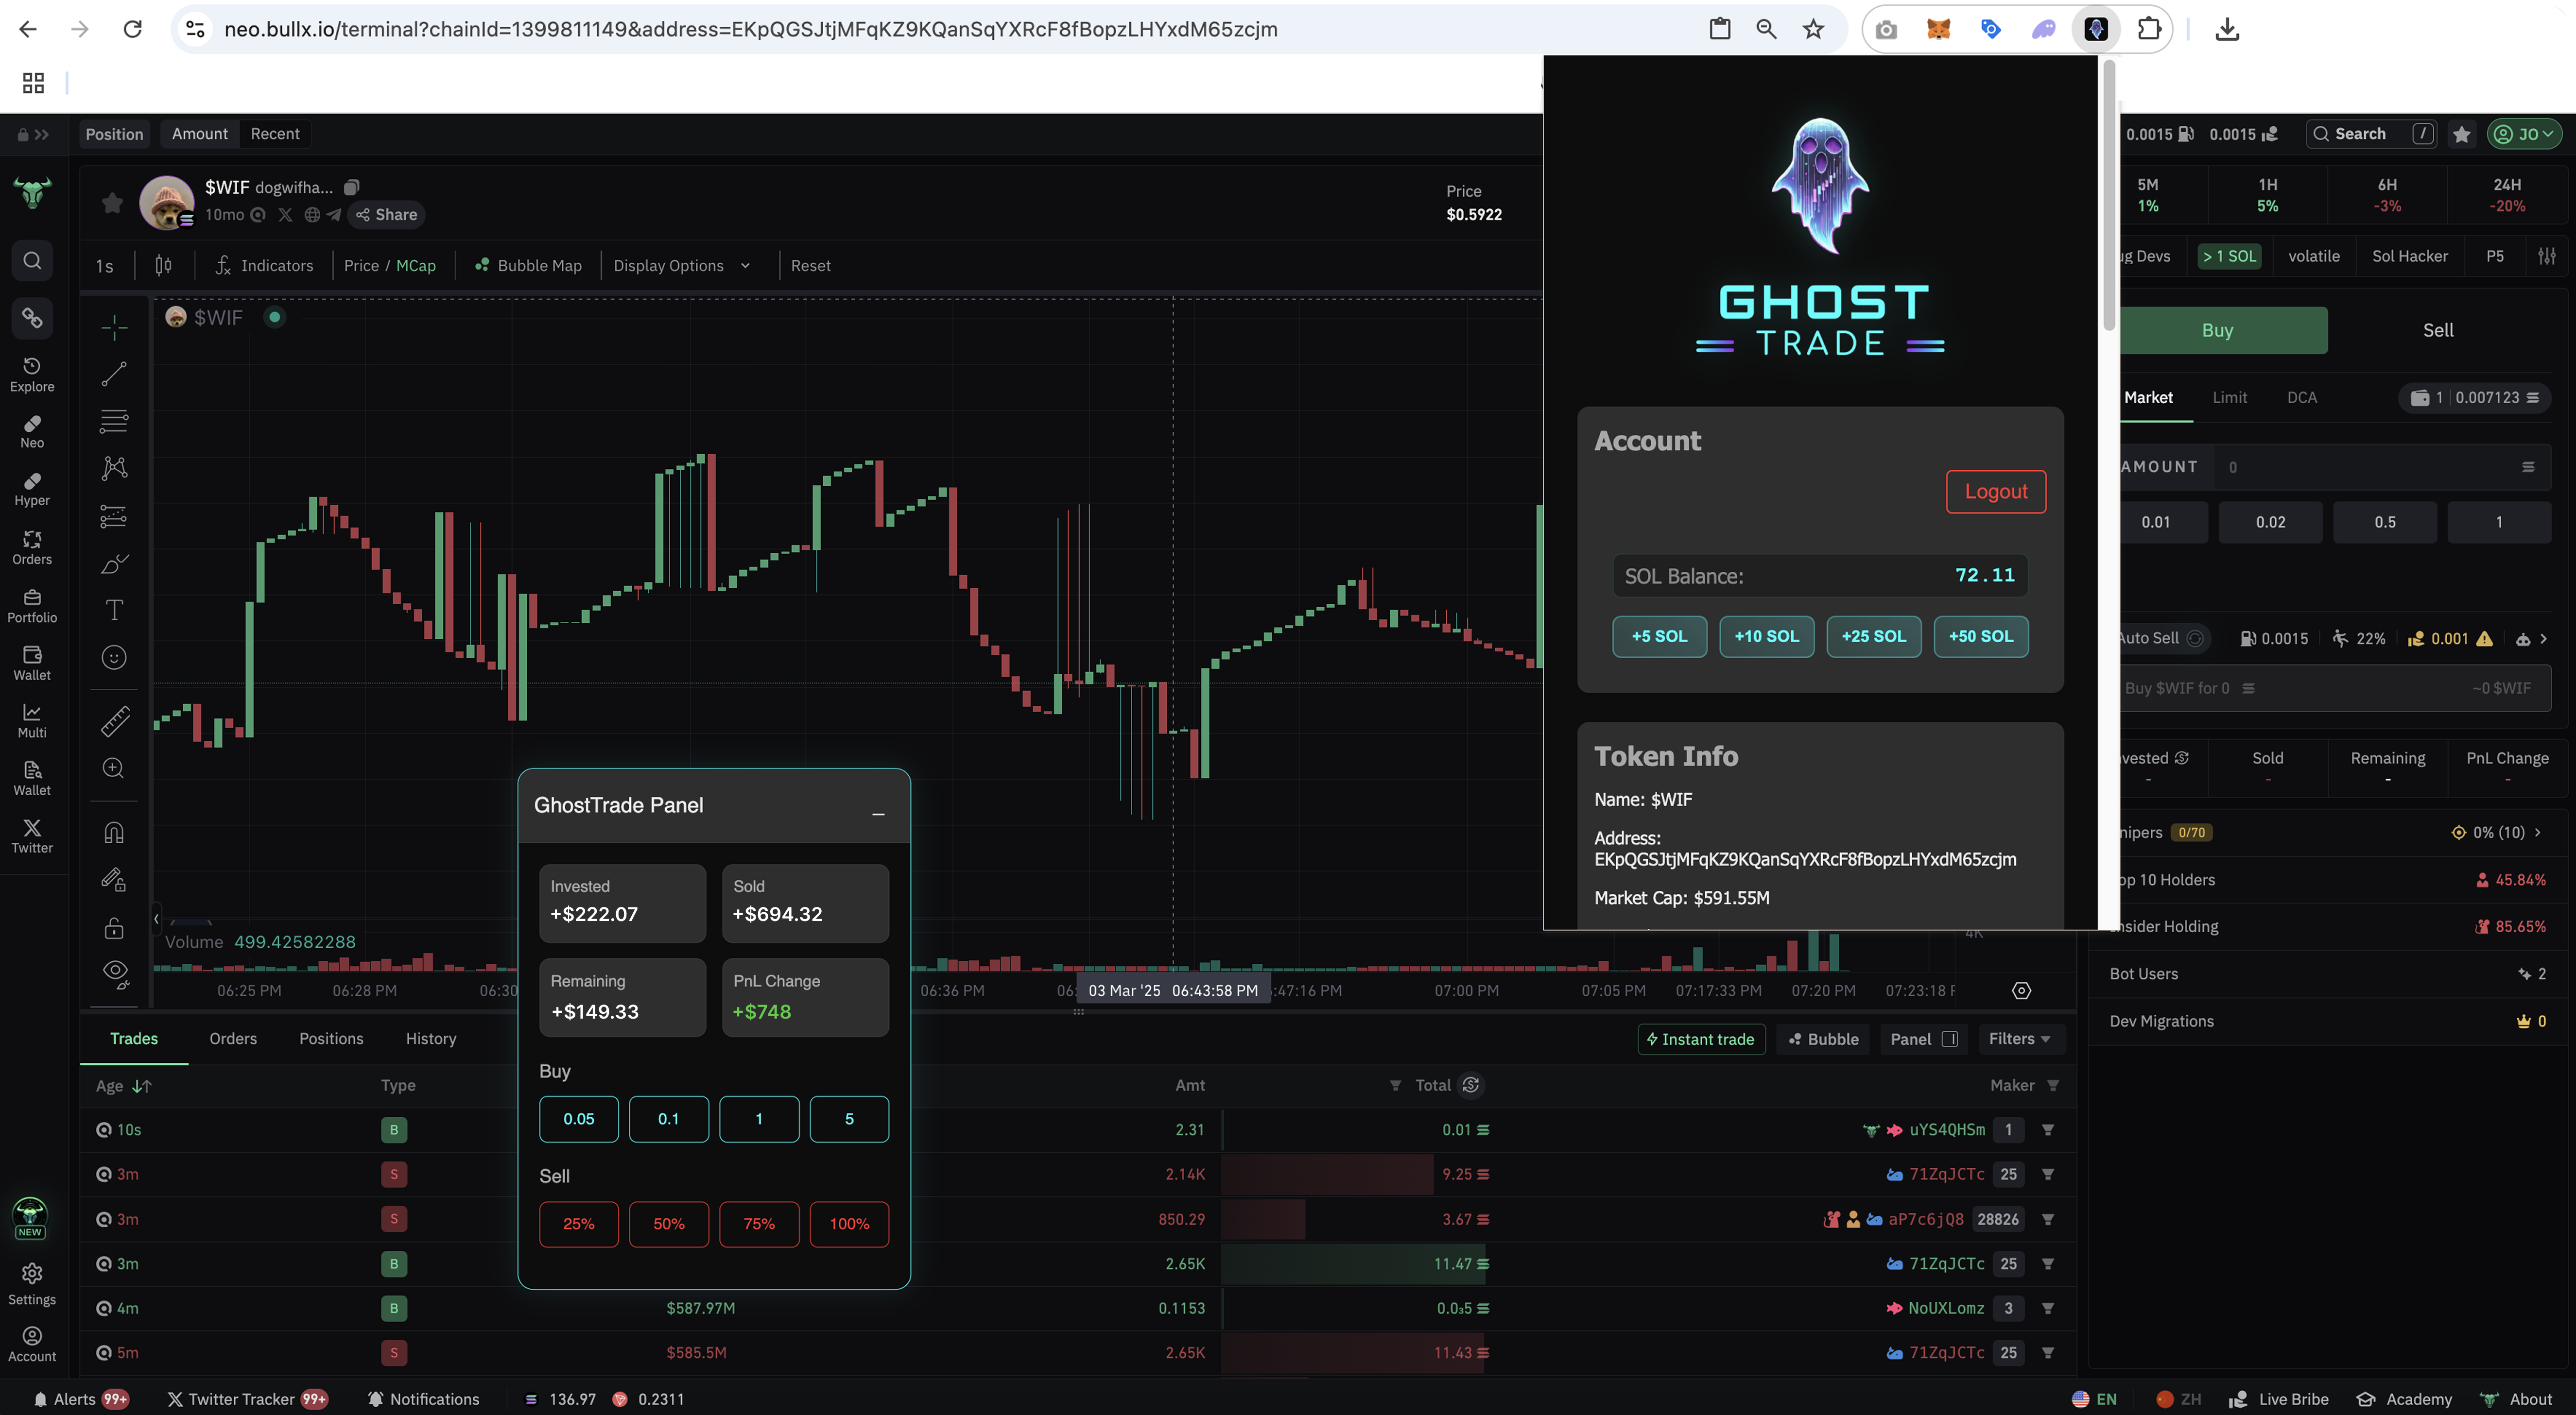
Task: Open the JO account dropdown
Action: [2524, 134]
